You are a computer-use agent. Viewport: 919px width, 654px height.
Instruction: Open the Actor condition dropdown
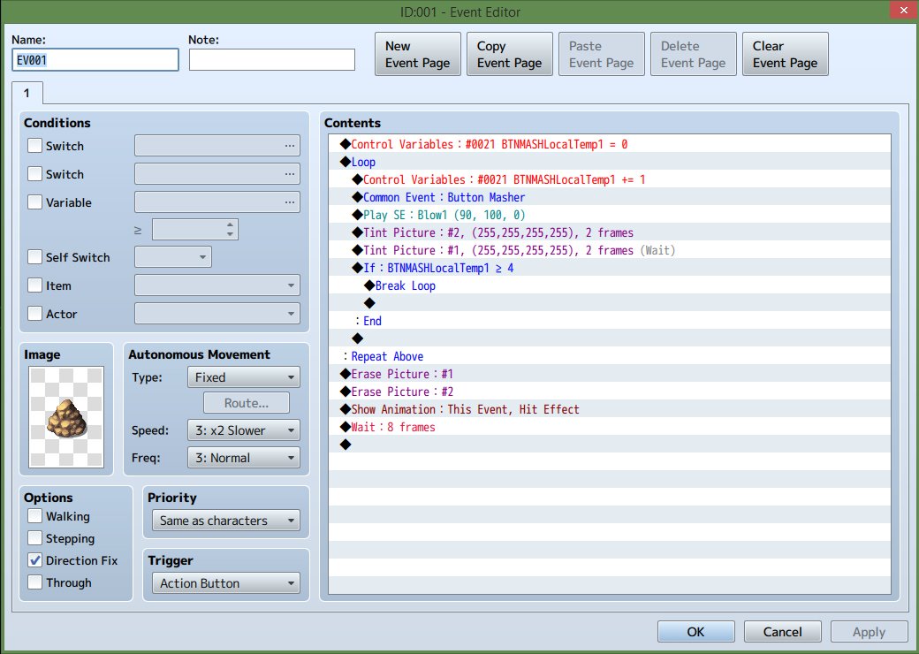tap(216, 314)
